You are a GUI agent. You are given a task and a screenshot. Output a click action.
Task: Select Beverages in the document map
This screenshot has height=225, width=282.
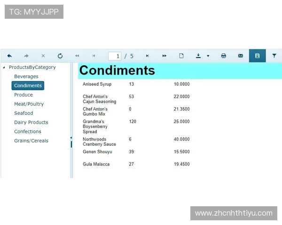pos(26,76)
